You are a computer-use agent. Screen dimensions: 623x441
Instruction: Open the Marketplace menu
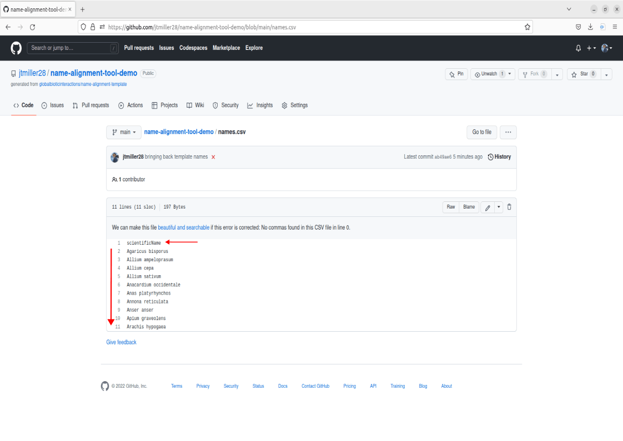(226, 48)
